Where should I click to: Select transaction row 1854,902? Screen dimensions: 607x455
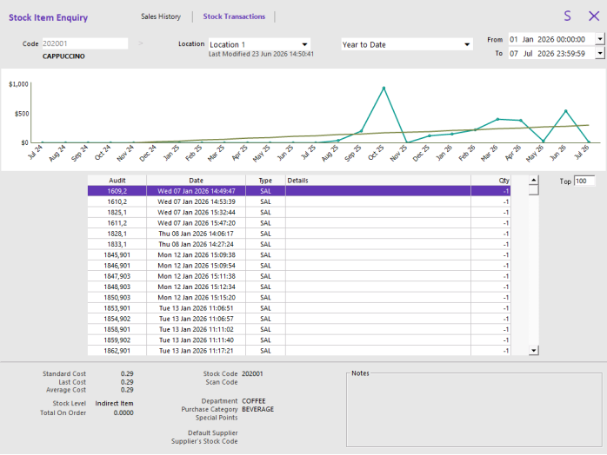pyautogui.click(x=299, y=319)
